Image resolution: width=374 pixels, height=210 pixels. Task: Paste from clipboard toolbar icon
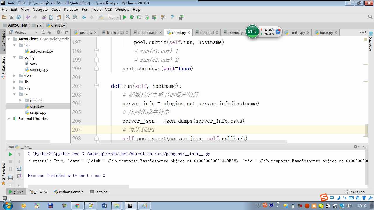[59, 17]
